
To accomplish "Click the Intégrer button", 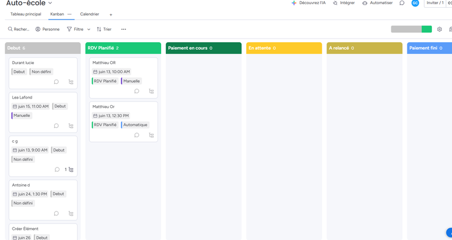I will 344,3.
